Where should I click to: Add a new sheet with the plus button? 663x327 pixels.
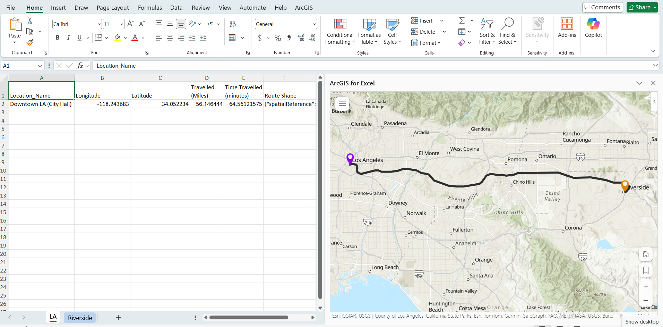point(118,317)
